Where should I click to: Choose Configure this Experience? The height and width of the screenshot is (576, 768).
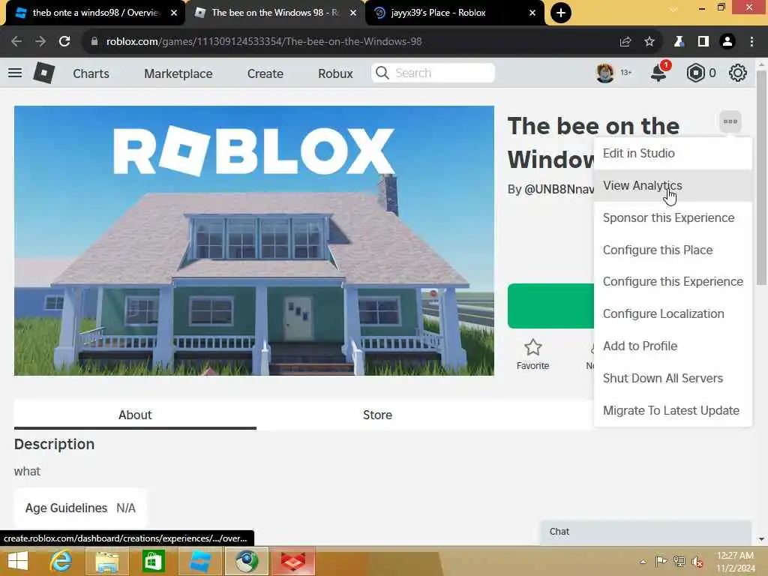673,282
